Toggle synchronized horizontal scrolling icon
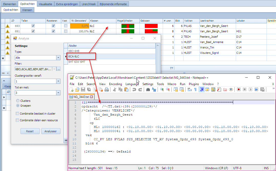 click(182, 90)
